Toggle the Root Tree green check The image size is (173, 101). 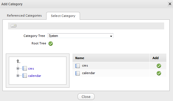(x=51, y=44)
